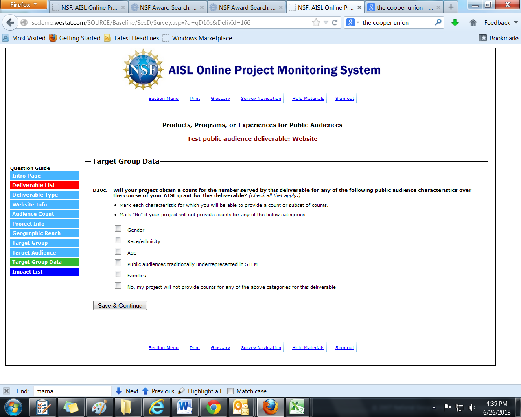Click the footer Print link
521x417 pixels.
[195, 348]
